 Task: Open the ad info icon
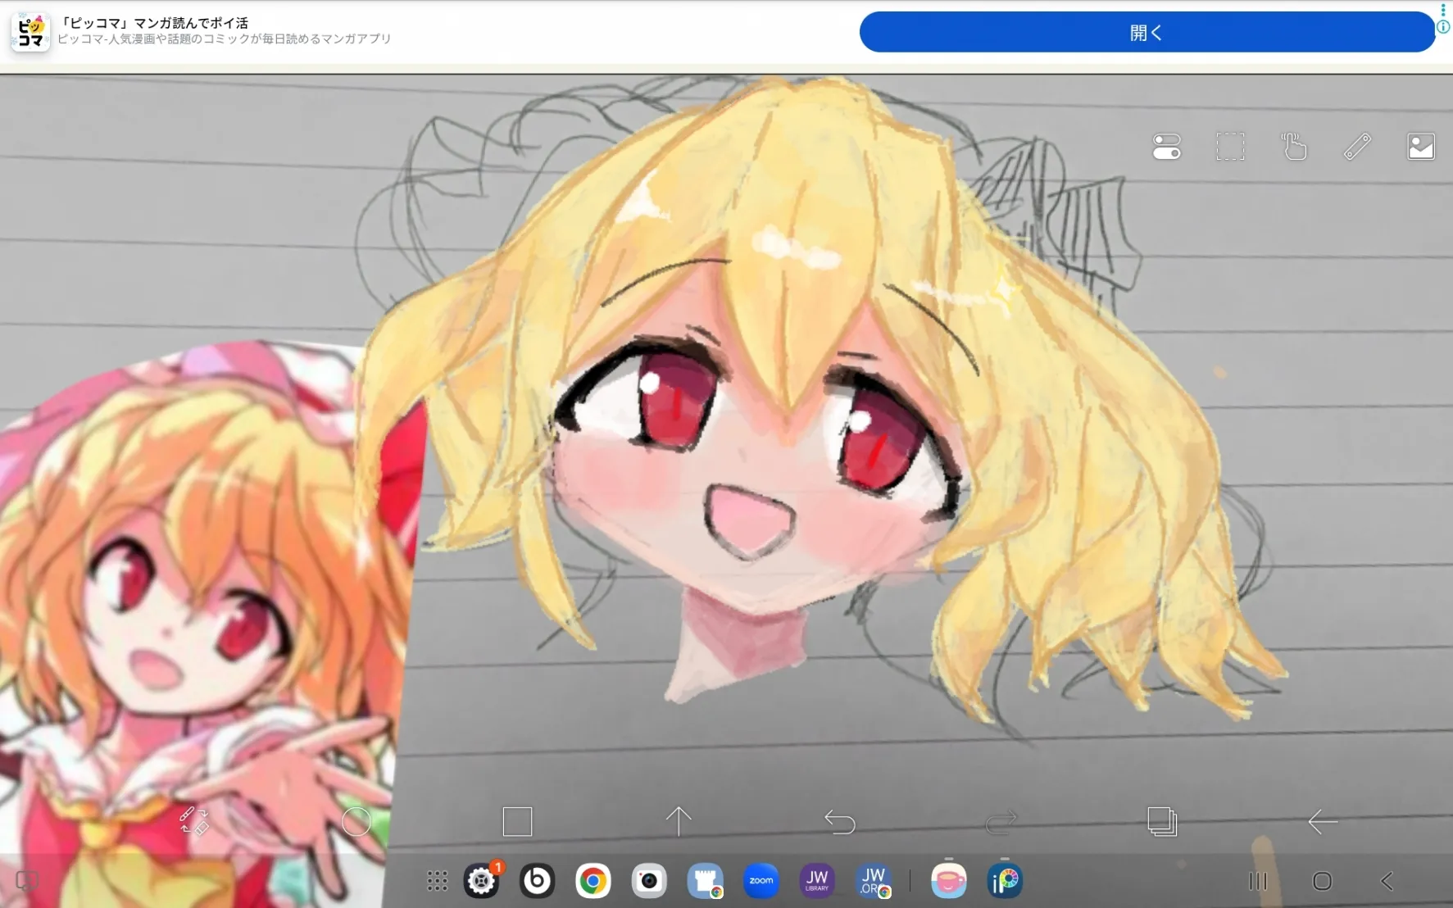click(x=1443, y=27)
